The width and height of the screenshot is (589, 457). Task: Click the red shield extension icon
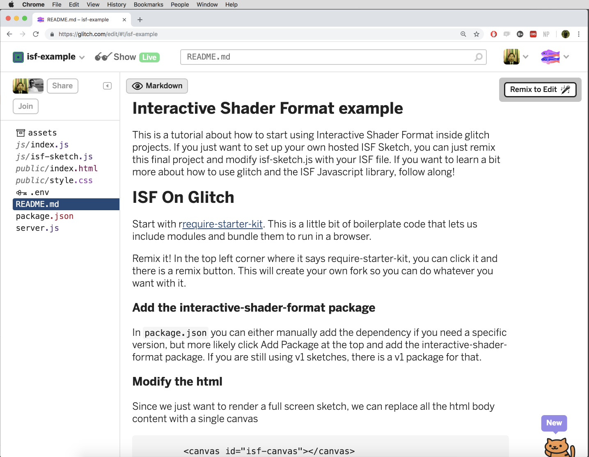(494, 34)
